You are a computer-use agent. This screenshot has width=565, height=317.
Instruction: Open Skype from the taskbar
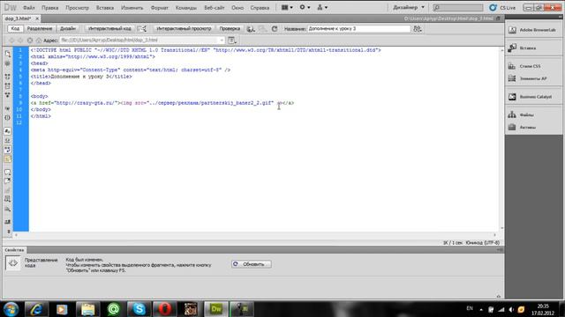139,309
